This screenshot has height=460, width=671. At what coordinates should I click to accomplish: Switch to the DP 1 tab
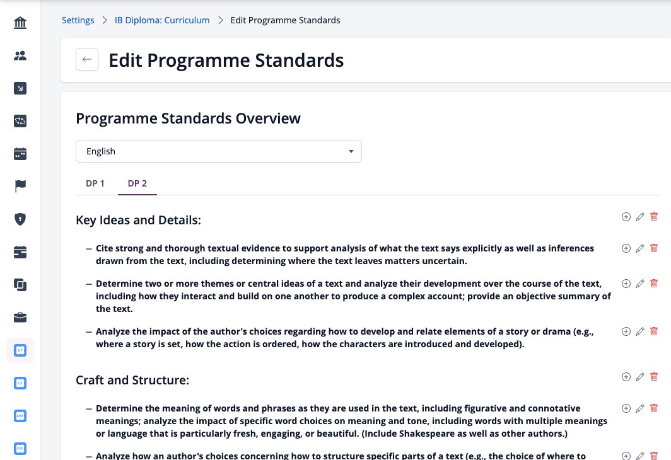[95, 183]
